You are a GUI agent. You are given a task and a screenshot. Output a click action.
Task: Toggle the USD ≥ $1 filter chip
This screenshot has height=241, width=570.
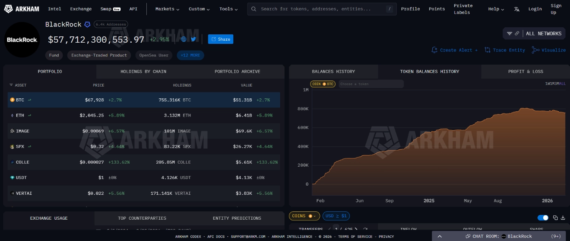coord(336,216)
